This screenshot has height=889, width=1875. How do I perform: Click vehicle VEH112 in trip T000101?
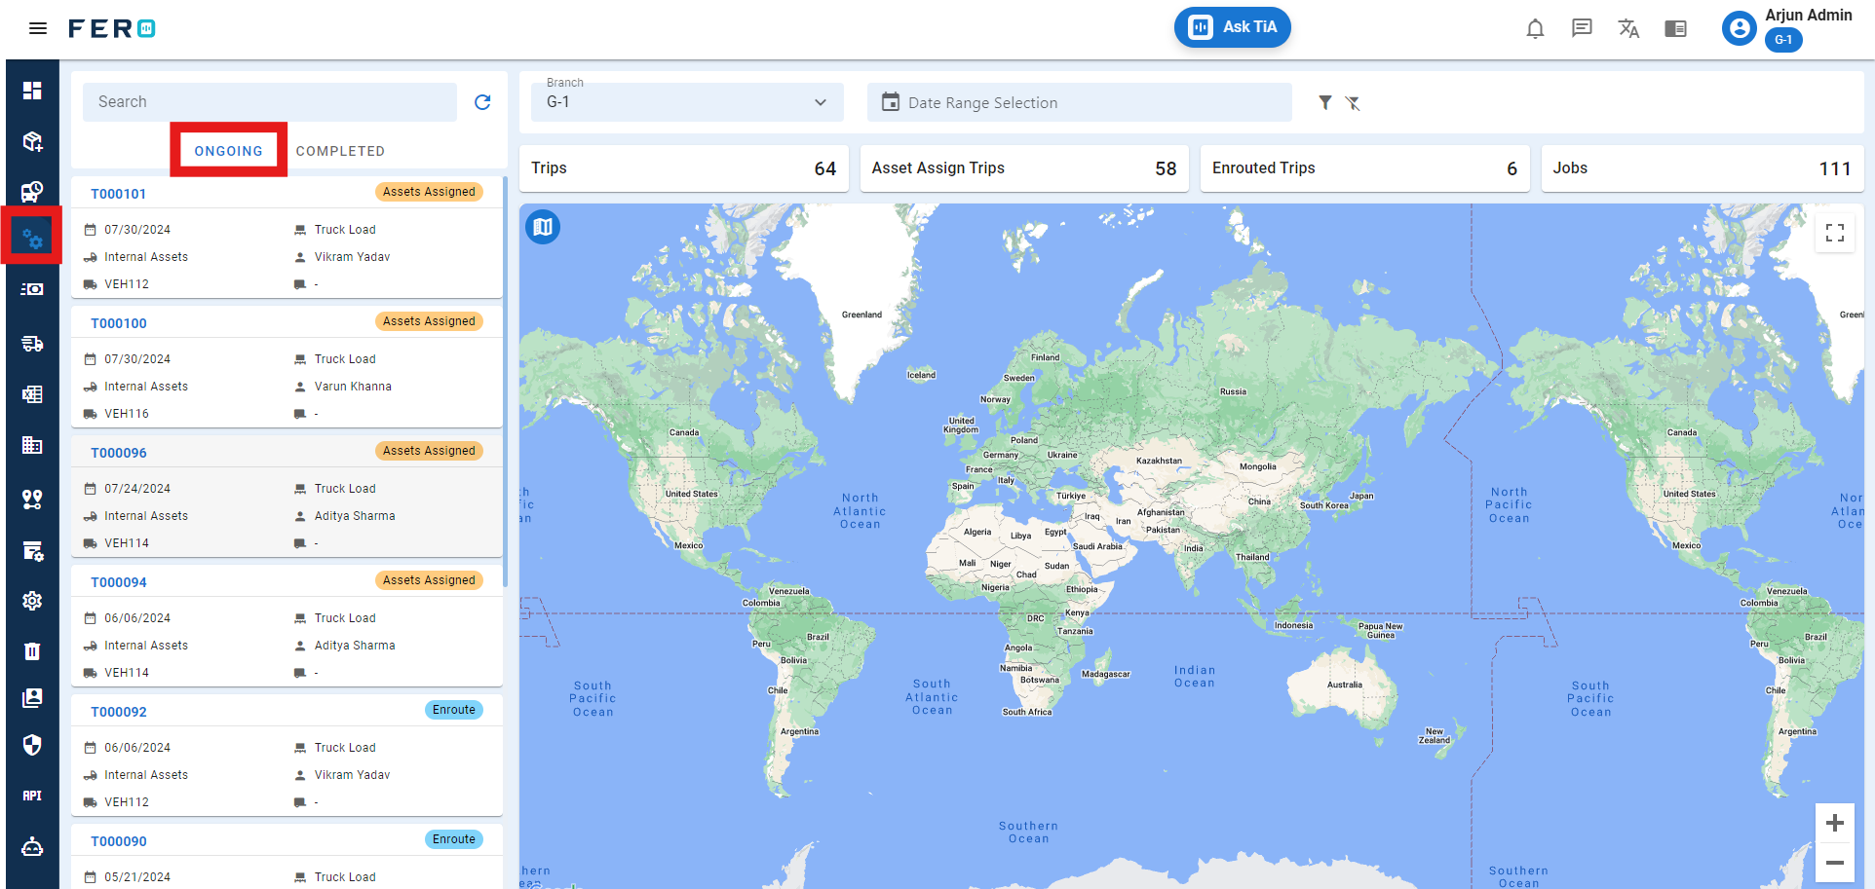pyautogui.click(x=127, y=284)
